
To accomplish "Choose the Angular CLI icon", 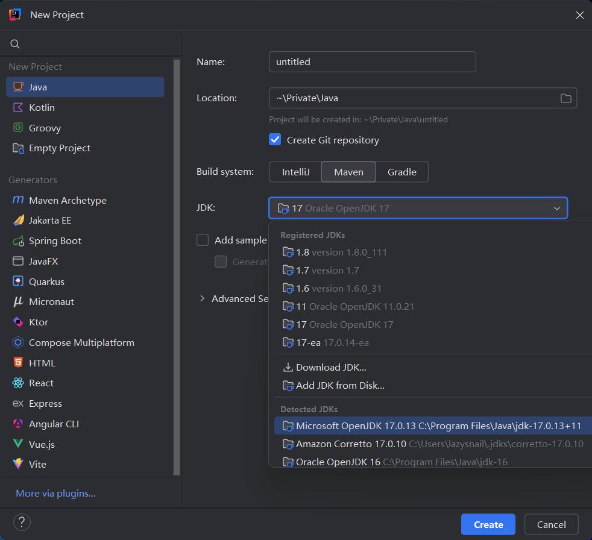I will [x=18, y=424].
